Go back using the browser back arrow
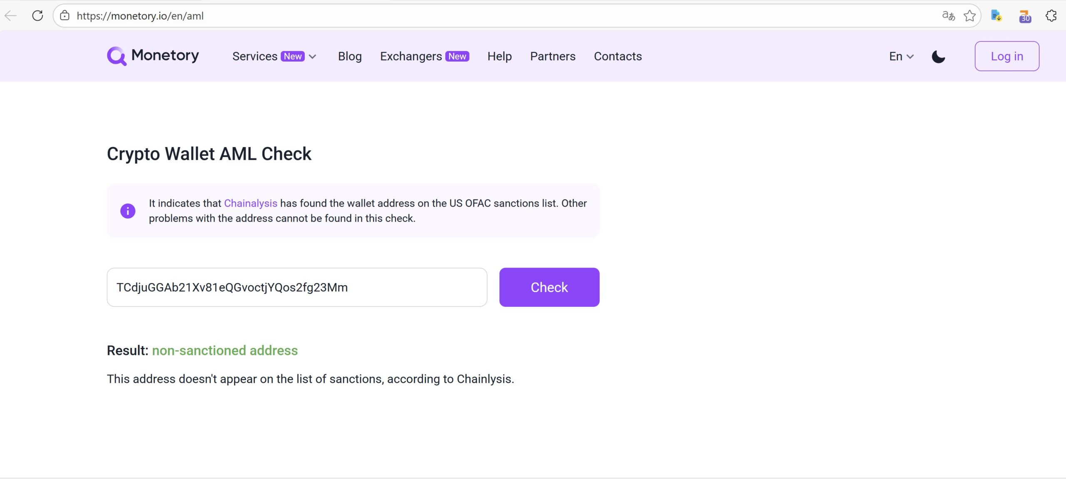Image resolution: width=1066 pixels, height=495 pixels. click(x=10, y=15)
